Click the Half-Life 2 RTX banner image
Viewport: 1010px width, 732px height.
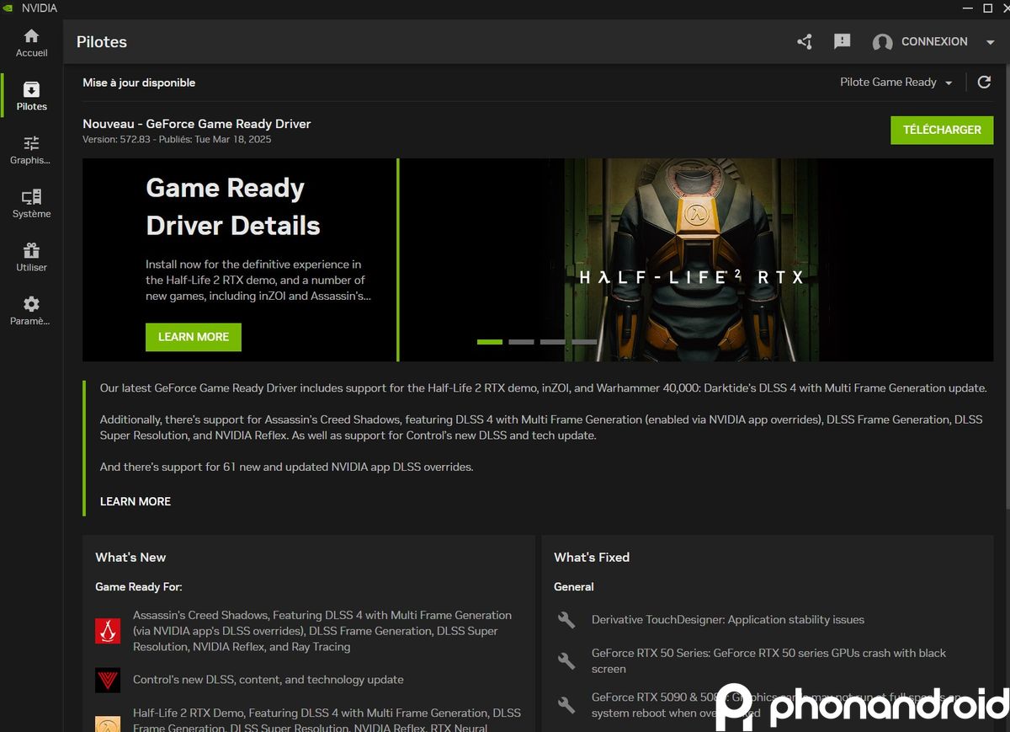[x=690, y=253]
